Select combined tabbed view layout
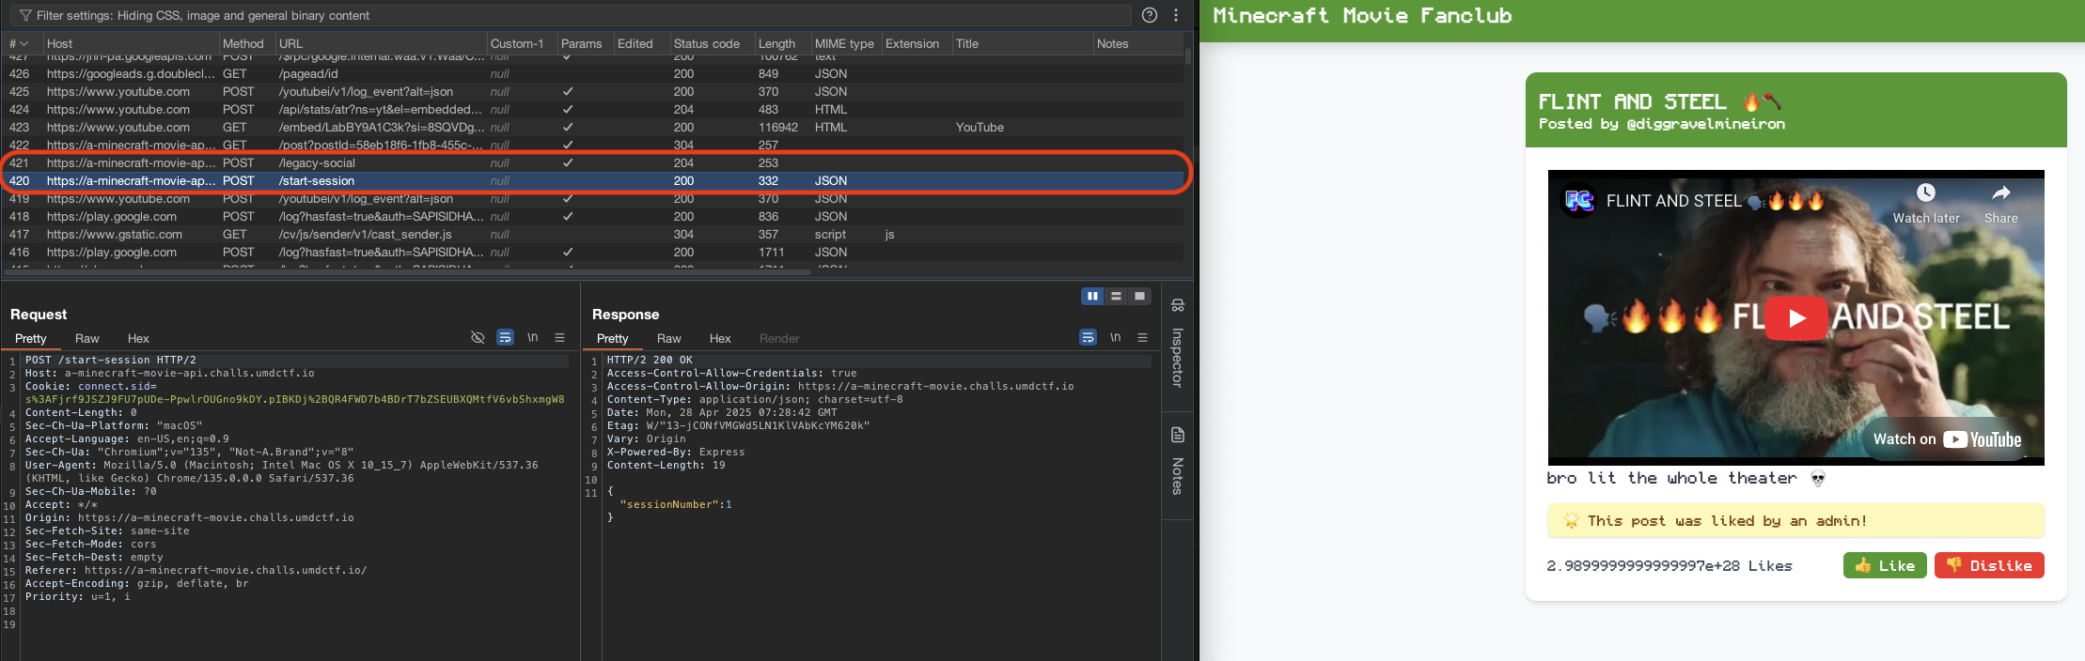The image size is (2085, 661). (1139, 296)
